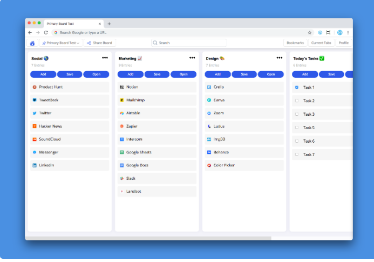Click the blue extension icon in toolbar
This screenshot has width=374, height=262.
pos(320,33)
